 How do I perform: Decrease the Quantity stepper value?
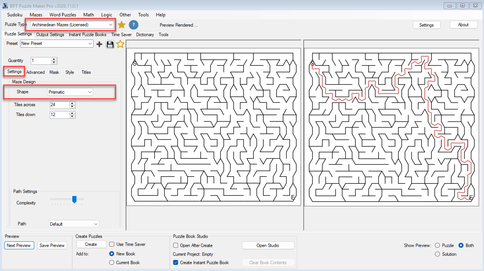[x=54, y=62]
